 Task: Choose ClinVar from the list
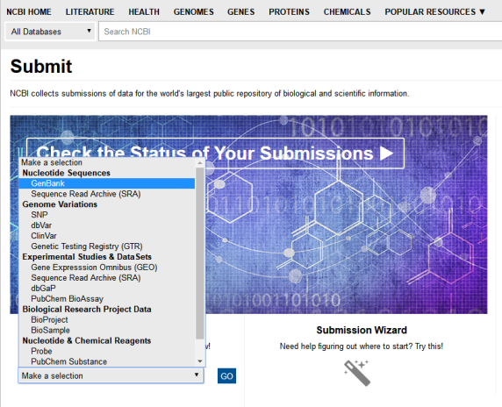tap(107, 236)
